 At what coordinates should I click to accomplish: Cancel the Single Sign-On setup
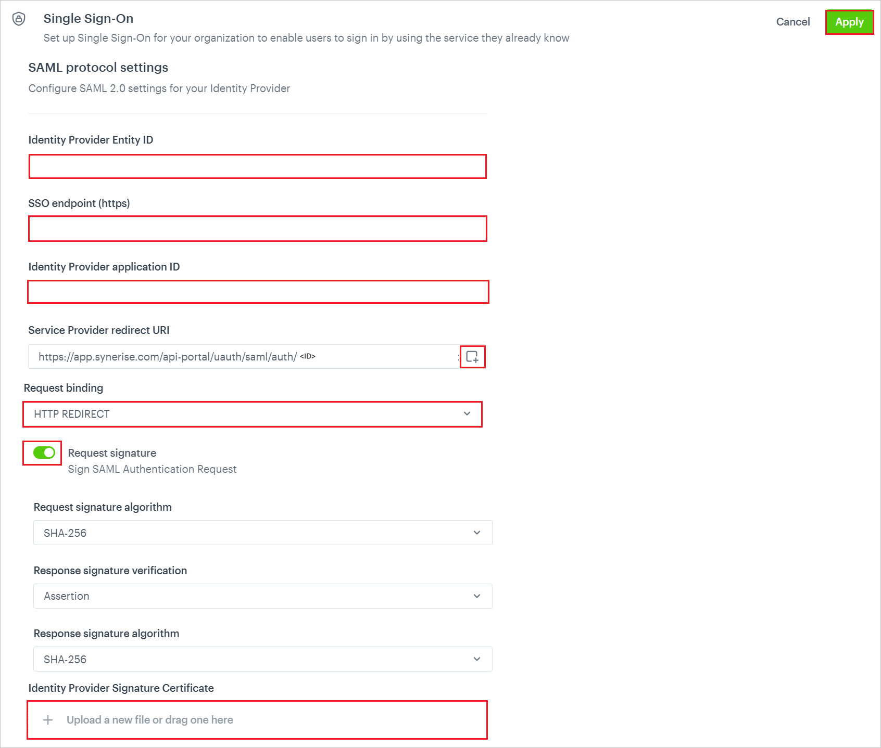pos(792,22)
